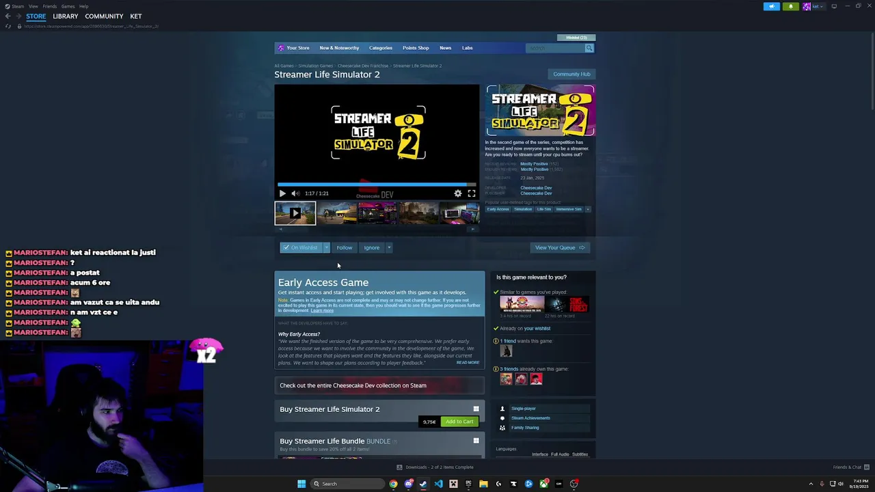Toggle the On Wishlist checkbox button
Image resolution: width=875 pixels, height=492 pixels.
click(x=301, y=247)
